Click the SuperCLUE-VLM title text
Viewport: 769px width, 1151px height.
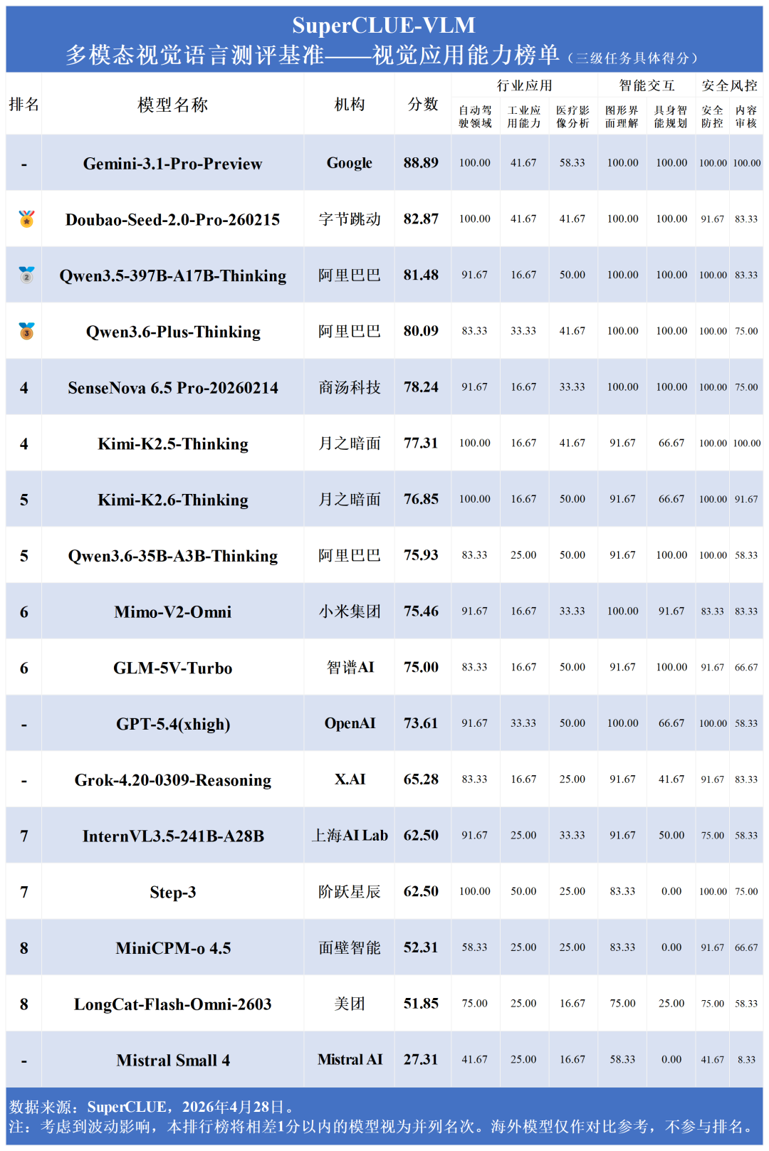[384, 26]
